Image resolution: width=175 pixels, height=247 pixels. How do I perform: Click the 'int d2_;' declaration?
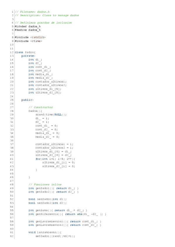pyautogui.click(x=35, y=63)
